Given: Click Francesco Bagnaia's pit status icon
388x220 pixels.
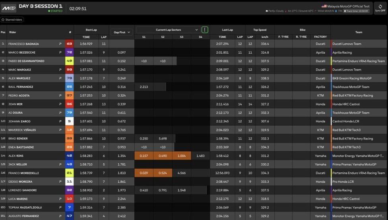Looking at the screenshot, I should [x=60, y=44].
